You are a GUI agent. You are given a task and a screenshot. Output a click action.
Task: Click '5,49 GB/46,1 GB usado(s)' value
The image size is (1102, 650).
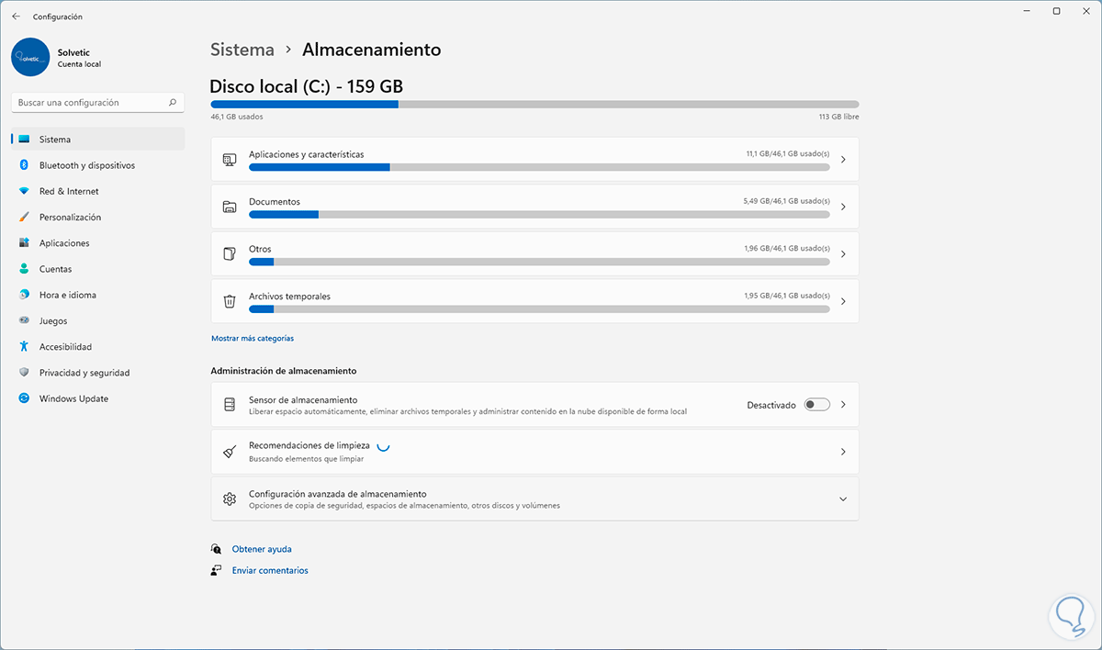pos(787,201)
